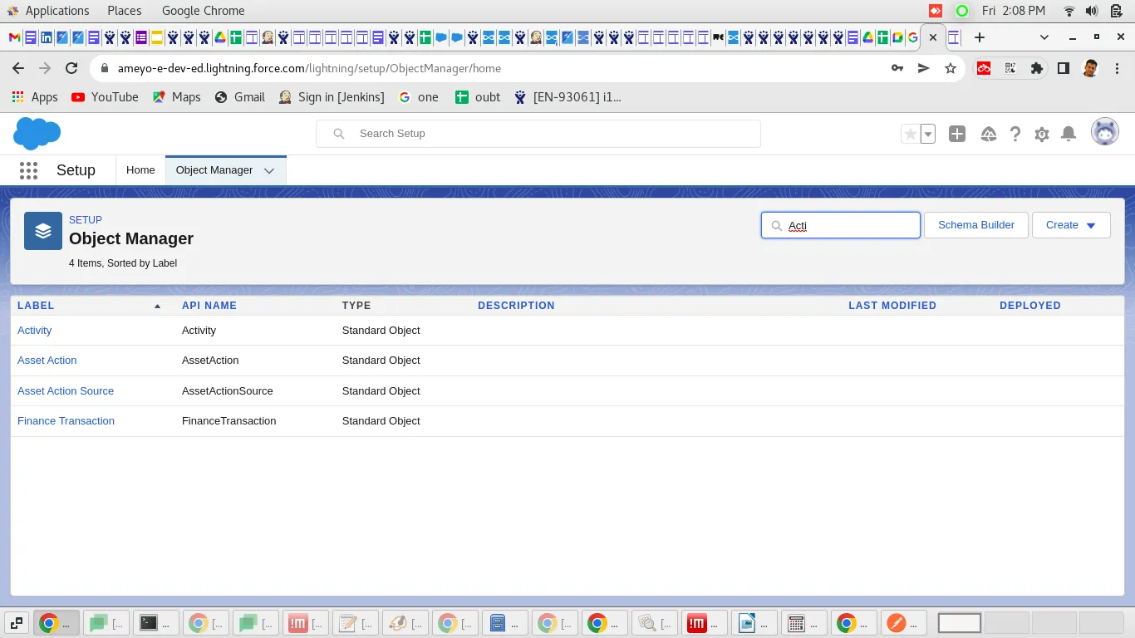Open Salesforce Help question mark
1135x638 pixels.
(x=1015, y=134)
